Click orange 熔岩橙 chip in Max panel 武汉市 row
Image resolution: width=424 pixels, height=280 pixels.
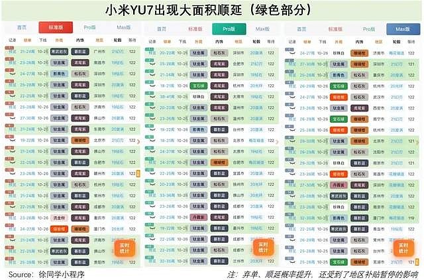(339, 98)
